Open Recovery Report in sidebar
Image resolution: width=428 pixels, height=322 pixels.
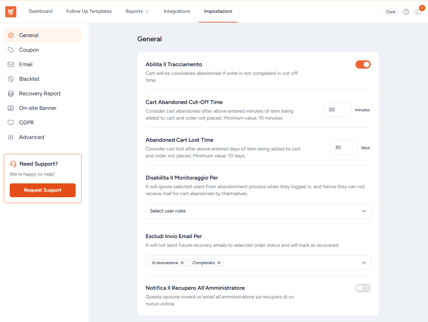click(43, 93)
